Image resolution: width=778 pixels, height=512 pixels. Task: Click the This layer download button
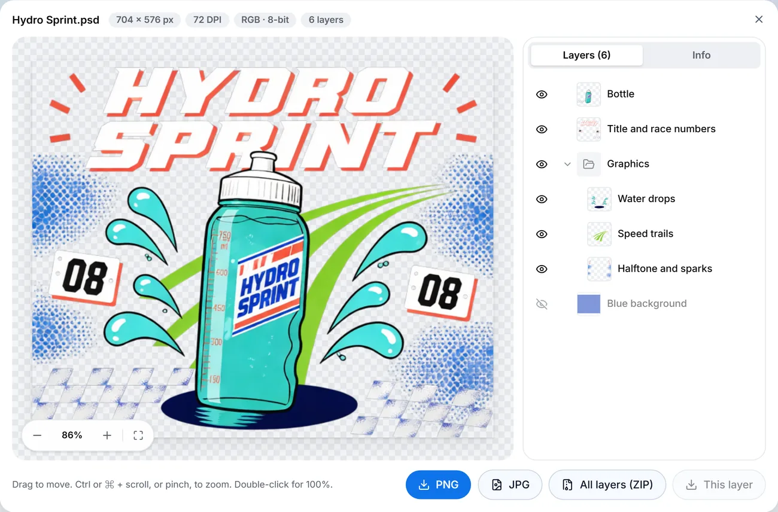[719, 484]
